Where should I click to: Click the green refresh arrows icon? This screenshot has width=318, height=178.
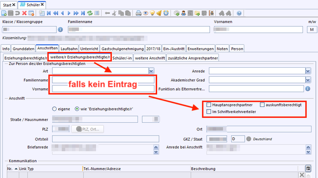coord(90,13)
